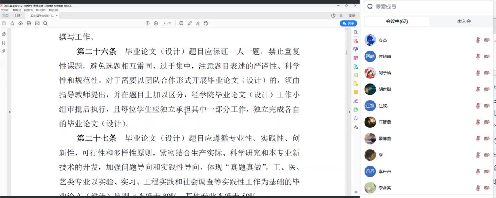Screen dimensions: 496x198
Task: Go to next page with down arrow
Action: point(156,23)
